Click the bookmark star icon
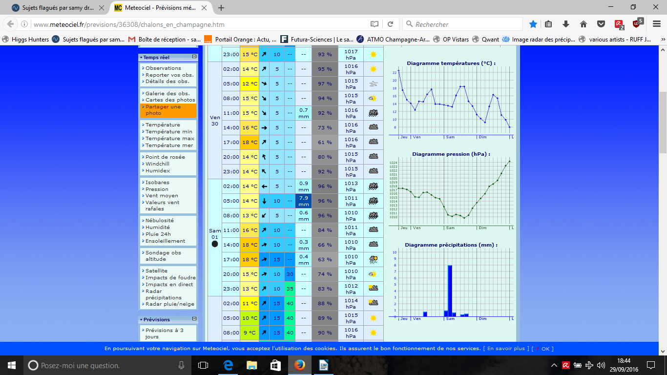 [533, 24]
